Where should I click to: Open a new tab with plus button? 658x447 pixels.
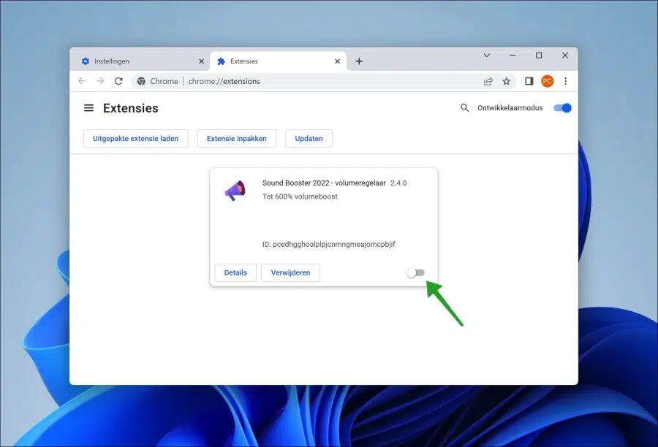(359, 61)
